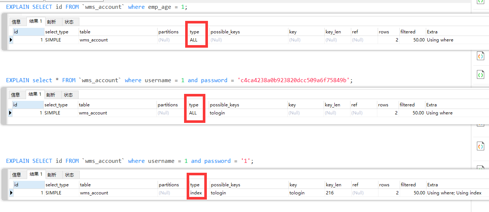Image resolution: width=489 pixels, height=212 pixels.
Task: Select the 'index' type cell in bottom grid
Action: click(196, 193)
